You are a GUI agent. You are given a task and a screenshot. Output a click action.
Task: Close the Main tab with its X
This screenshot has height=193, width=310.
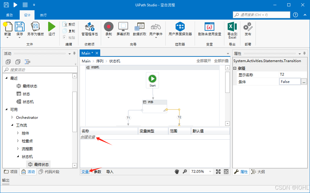97,53
